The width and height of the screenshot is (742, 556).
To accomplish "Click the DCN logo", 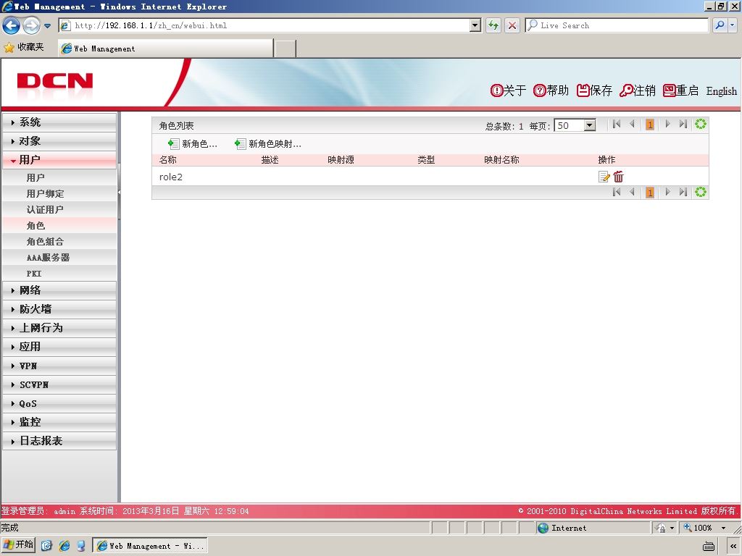I will click(x=55, y=81).
